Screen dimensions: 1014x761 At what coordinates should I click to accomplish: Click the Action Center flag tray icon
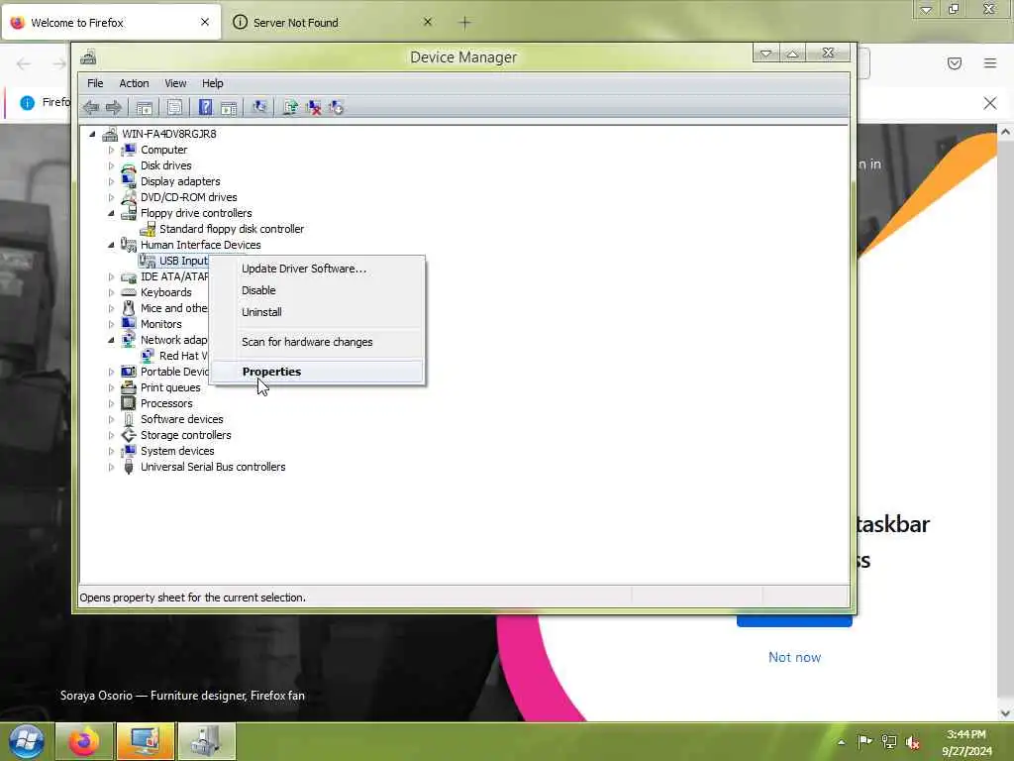864,741
